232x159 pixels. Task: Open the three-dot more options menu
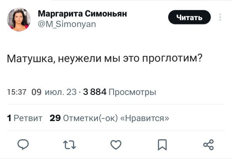pyautogui.click(x=220, y=17)
